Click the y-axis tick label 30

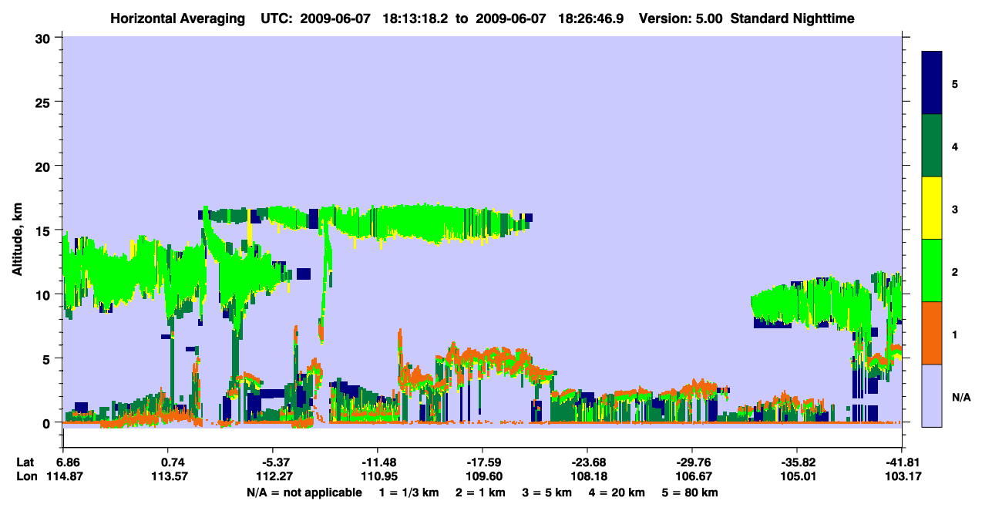[x=45, y=38]
